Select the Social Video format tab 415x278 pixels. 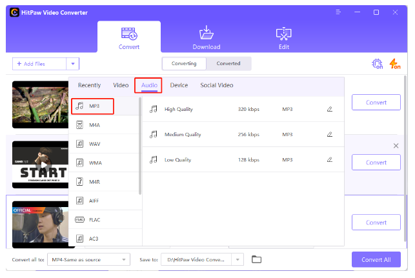[x=216, y=85]
